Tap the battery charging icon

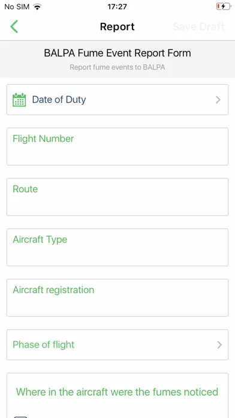coord(223,7)
